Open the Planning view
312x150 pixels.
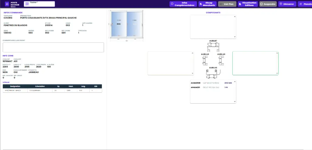(305, 4)
